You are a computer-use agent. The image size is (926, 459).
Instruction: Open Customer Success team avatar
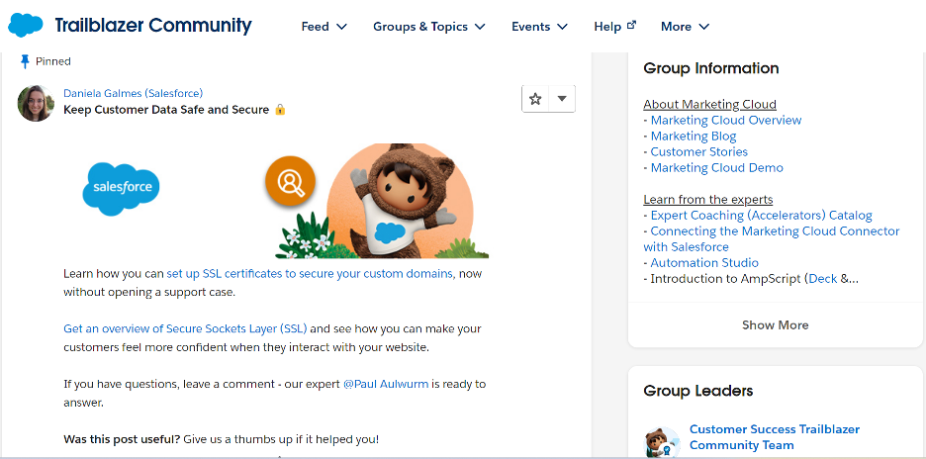(x=662, y=442)
